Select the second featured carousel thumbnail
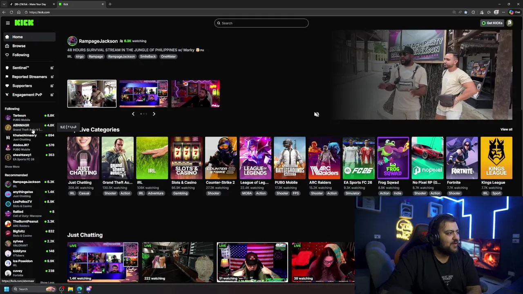Screen dimensions: 523x294 (x=143, y=94)
